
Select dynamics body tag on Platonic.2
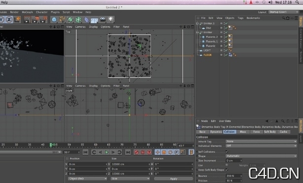click(x=230, y=37)
